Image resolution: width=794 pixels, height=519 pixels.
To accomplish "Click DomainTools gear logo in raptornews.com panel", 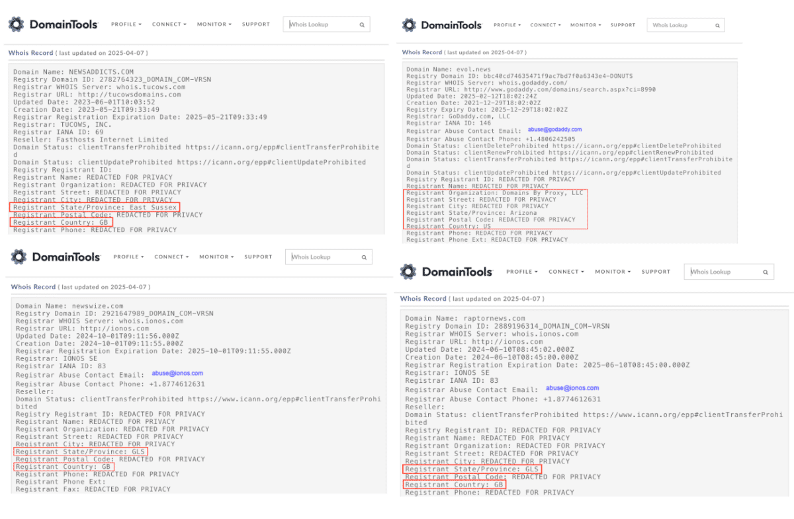I will click(409, 272).
